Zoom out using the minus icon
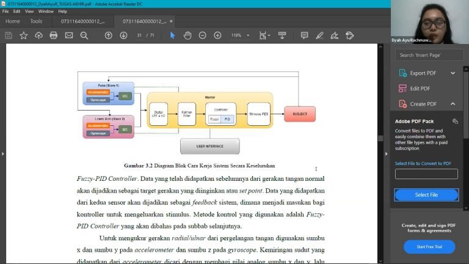This screenshot has width=469, height=264. pos(202,35)
